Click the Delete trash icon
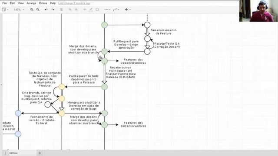Image resolution: width=278 pixels, height=156 pixels. [x=61, y=10]
